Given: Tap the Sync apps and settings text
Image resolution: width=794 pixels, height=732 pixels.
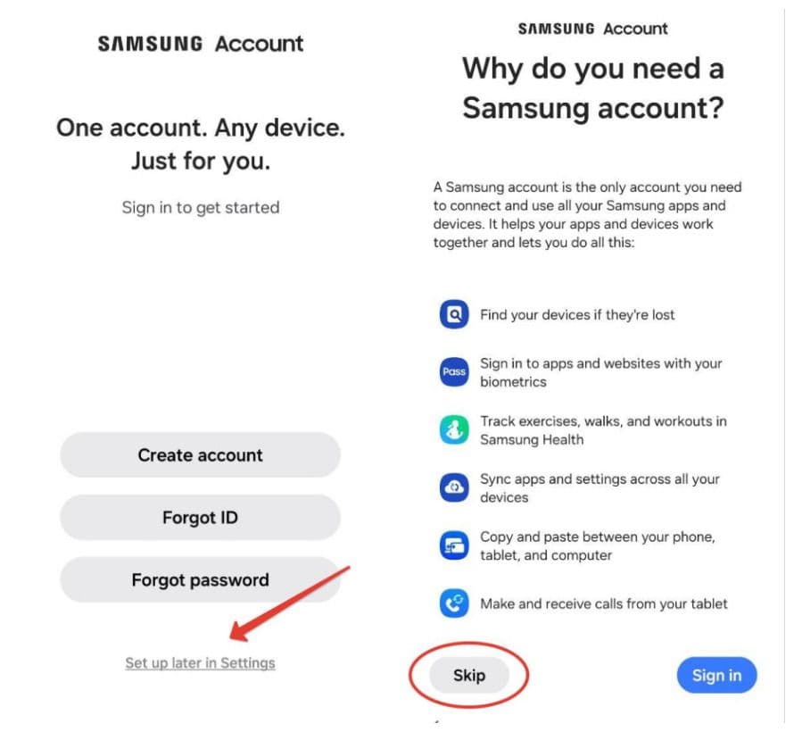Looking at the screenshot, I should (600, 487).
